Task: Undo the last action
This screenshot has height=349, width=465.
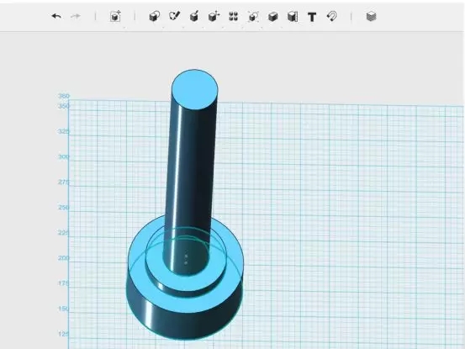Action: pos(56,16)
